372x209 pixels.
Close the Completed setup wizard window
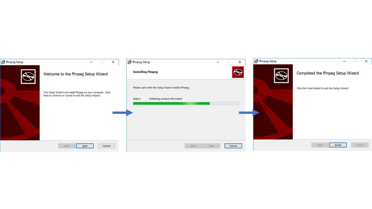366,61
